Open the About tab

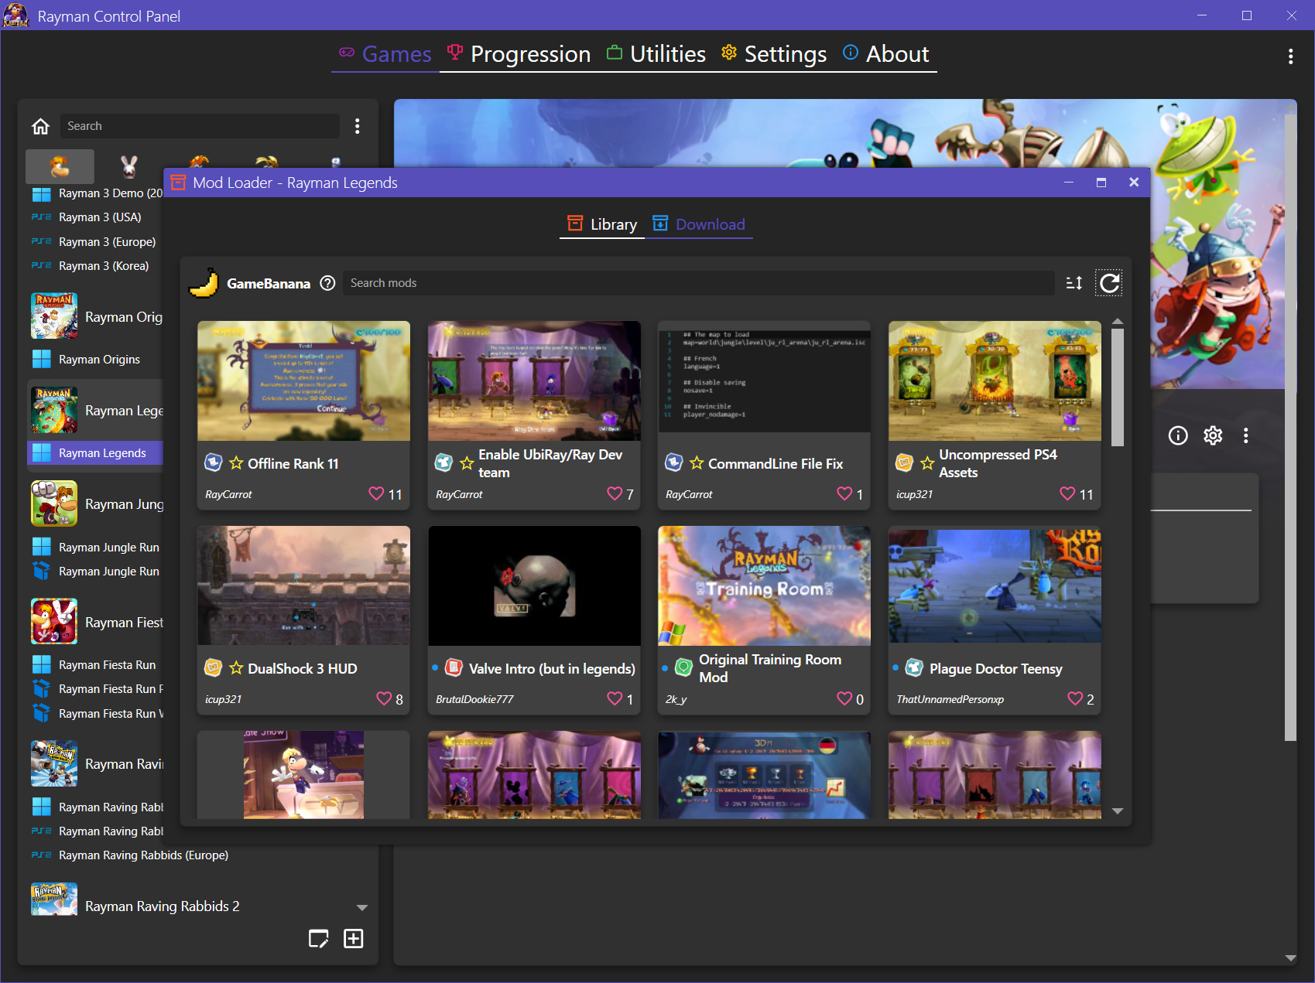[885, 53]
